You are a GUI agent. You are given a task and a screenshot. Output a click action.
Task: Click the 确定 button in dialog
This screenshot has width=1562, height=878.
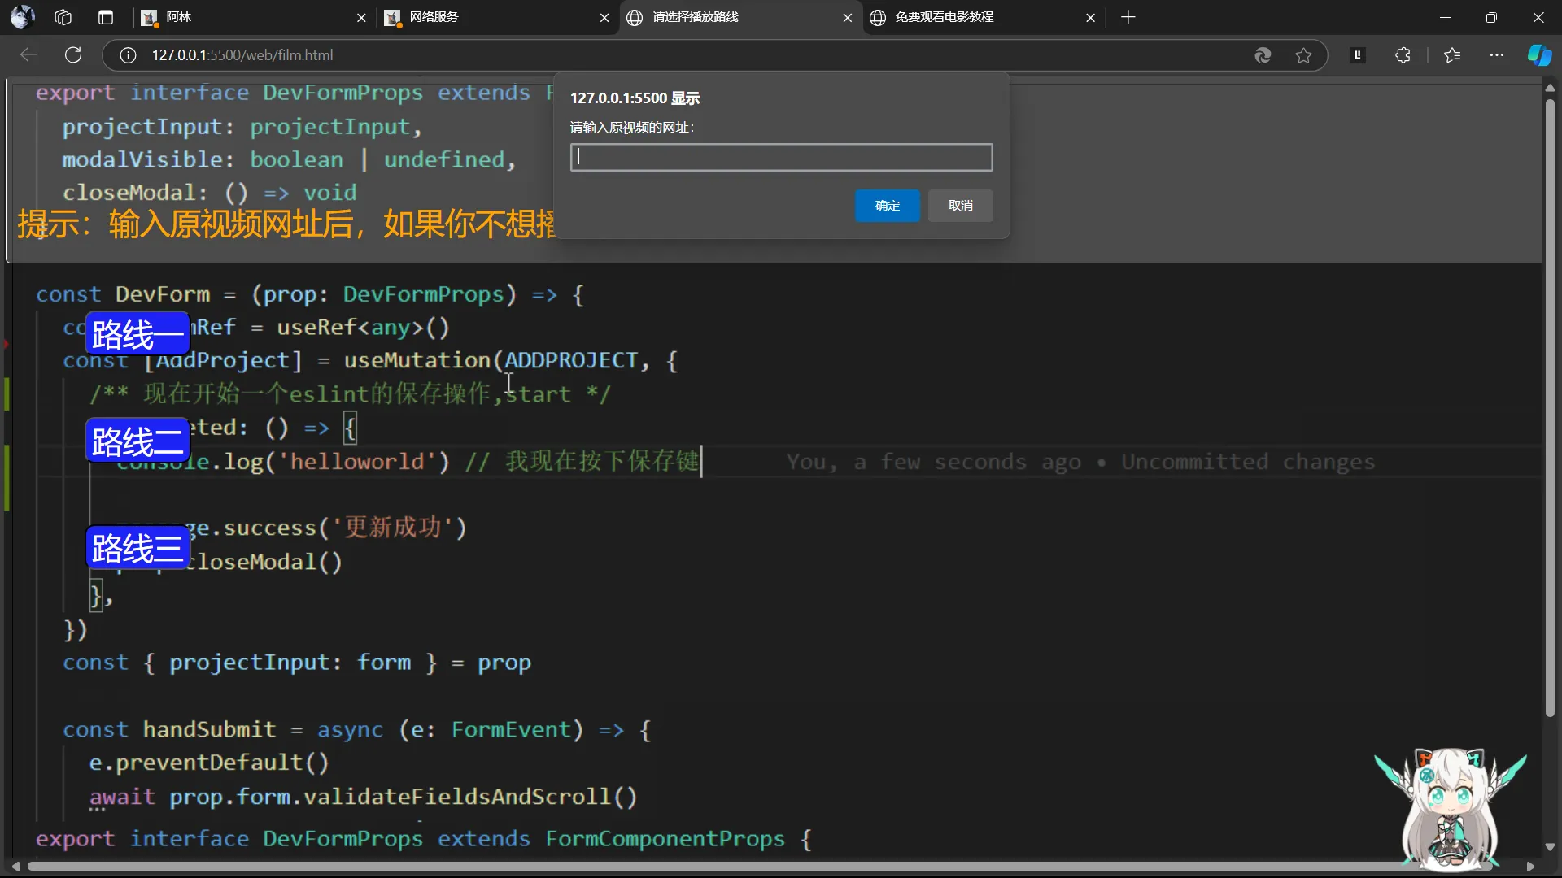click(x=887, y=206)
